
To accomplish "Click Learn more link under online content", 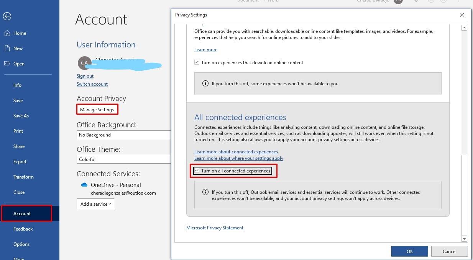I will click(x=206, y=50).
